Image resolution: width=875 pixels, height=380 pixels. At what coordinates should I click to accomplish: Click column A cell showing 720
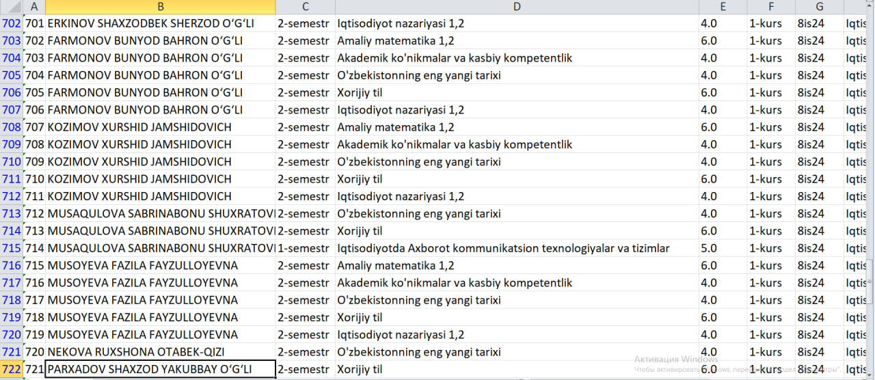pos(34,352)
